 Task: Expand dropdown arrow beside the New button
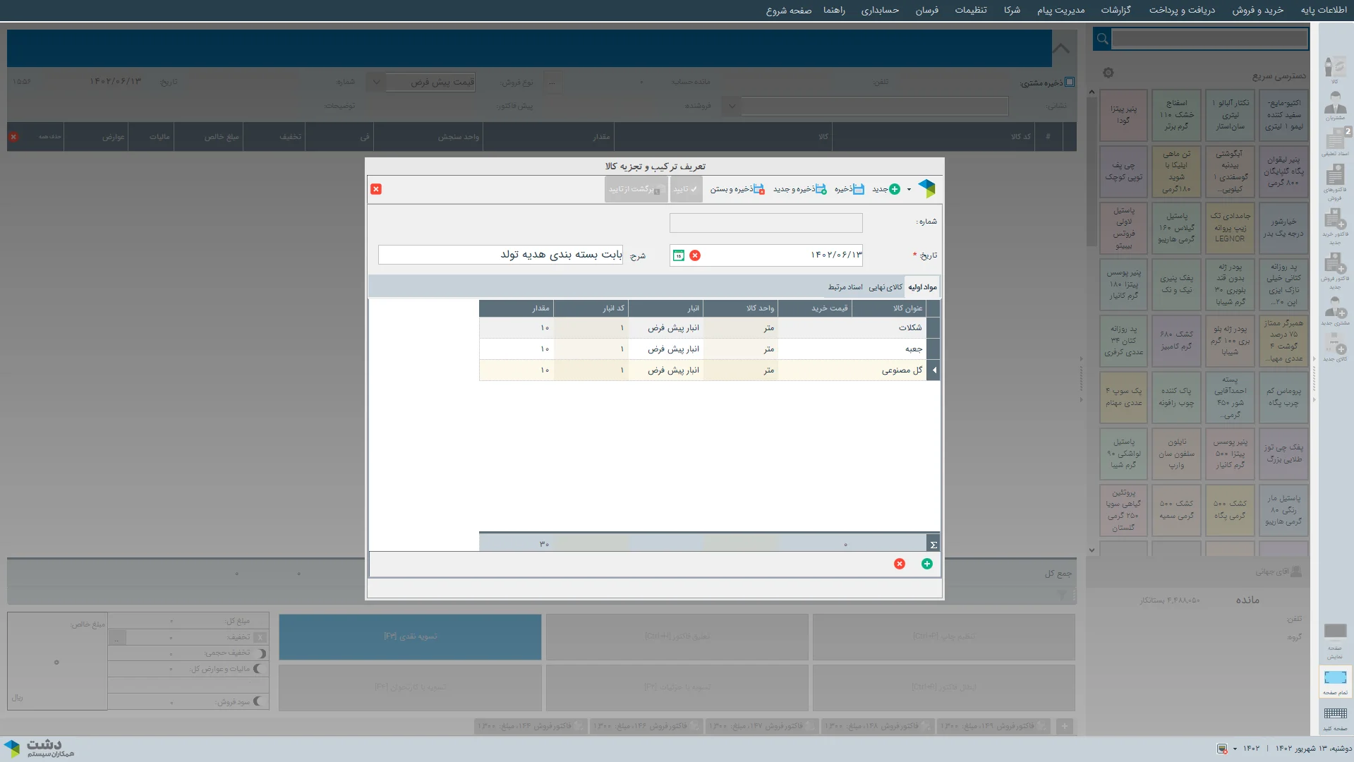pos(909,189)
